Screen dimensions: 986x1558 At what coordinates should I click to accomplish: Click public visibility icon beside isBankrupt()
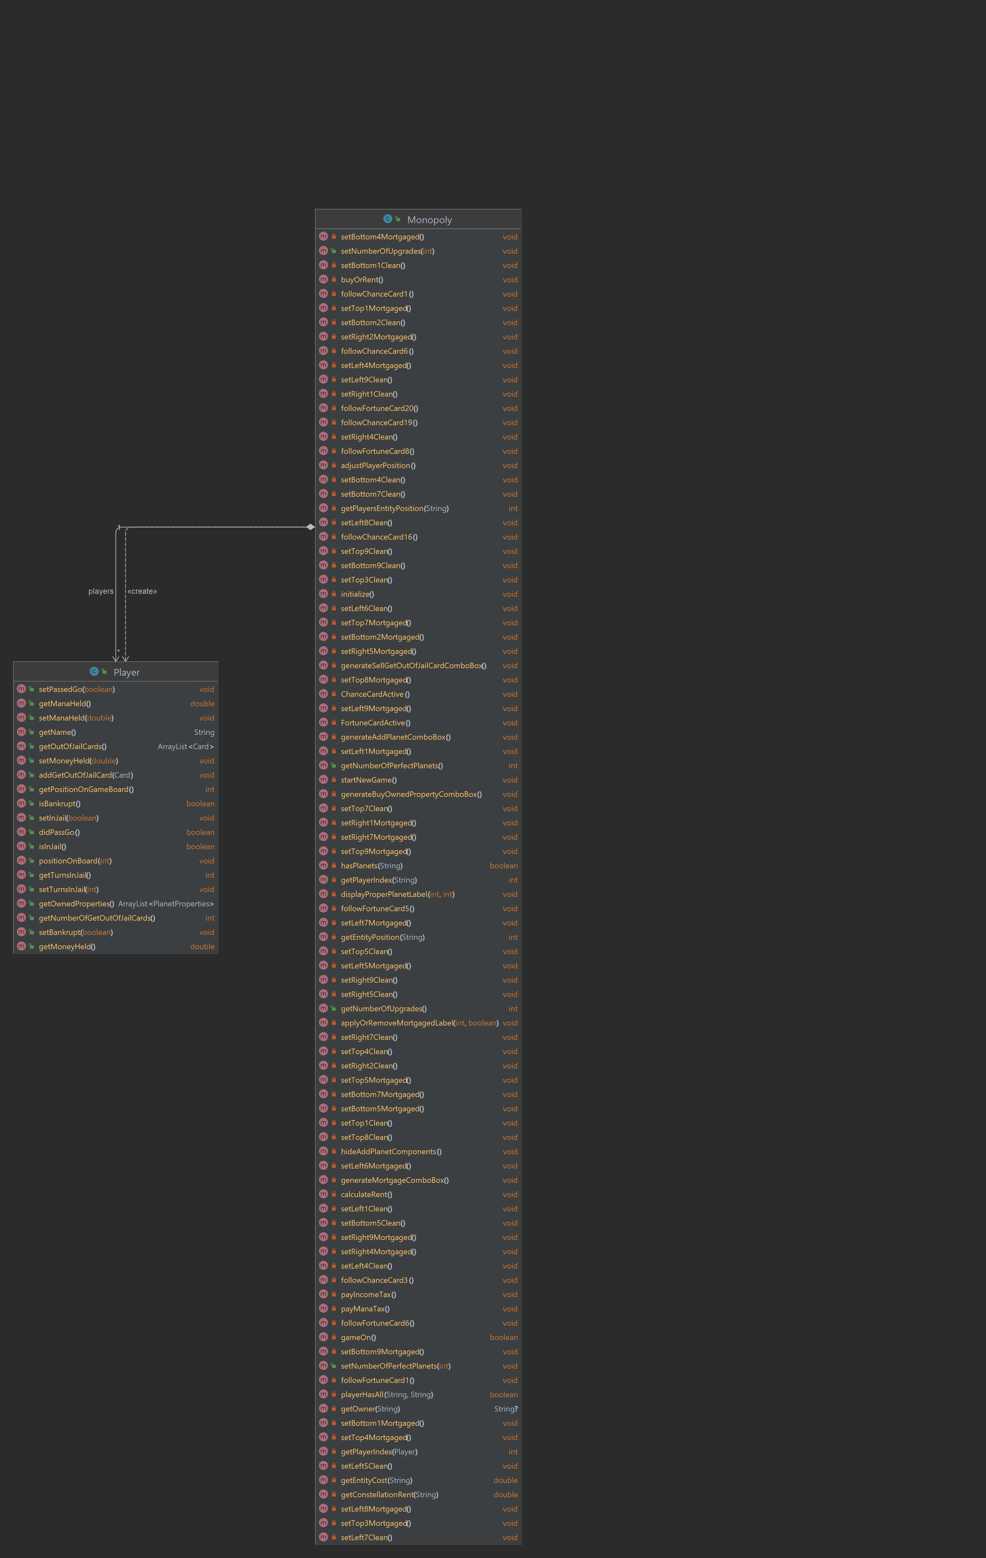pos(32,804)
